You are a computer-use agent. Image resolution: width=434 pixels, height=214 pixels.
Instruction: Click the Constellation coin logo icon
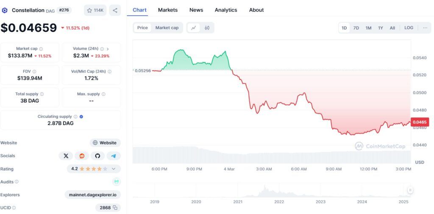click(4, 11)
